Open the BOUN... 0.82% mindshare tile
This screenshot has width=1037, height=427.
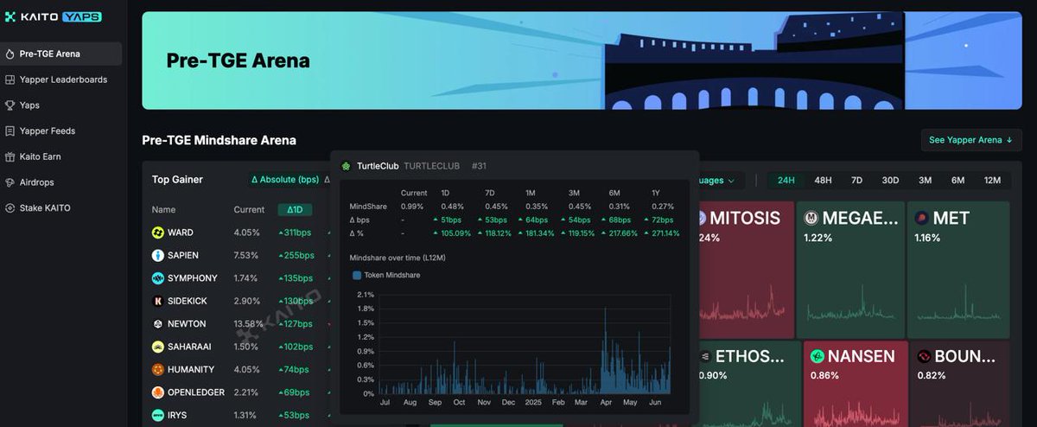point(960,384)
